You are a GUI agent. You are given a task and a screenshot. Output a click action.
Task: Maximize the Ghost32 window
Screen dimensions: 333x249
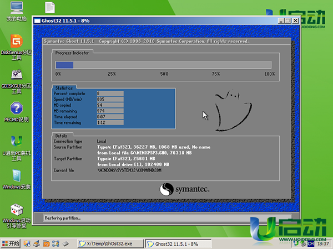point(287,21)
